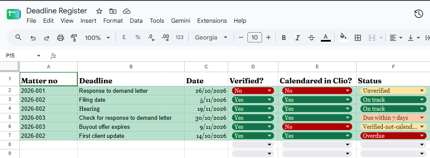Open Due within 7 days dropdown

(393, 118)
